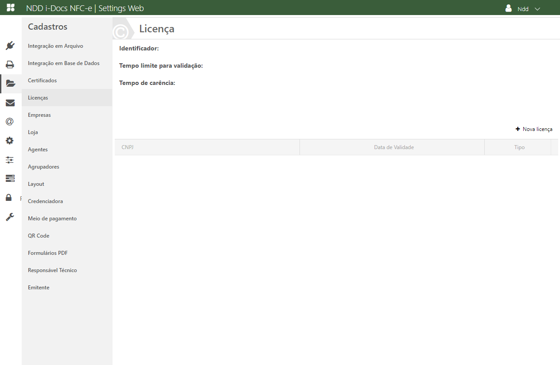Click the Data de Validade column header
The image size is (560, 365).
pos(393,147)
